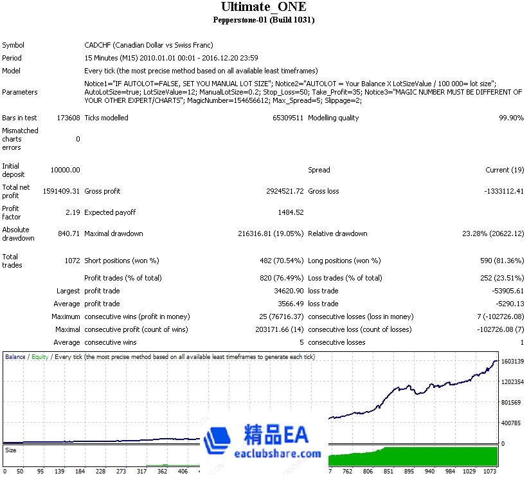
Task: Select the expected payoff value '1484.52'
Action: tap(291, 213)
